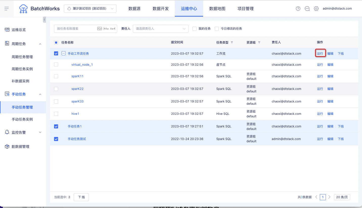The image size is (362, 208).
Task: Open 周期任务管理 in the sidebar
Action: (22, 57)
